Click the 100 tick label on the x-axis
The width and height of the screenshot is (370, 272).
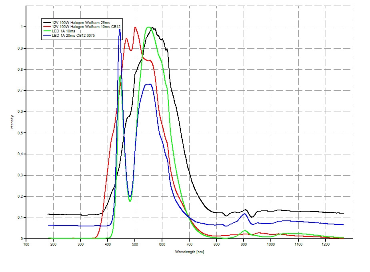tap(26, 244)
